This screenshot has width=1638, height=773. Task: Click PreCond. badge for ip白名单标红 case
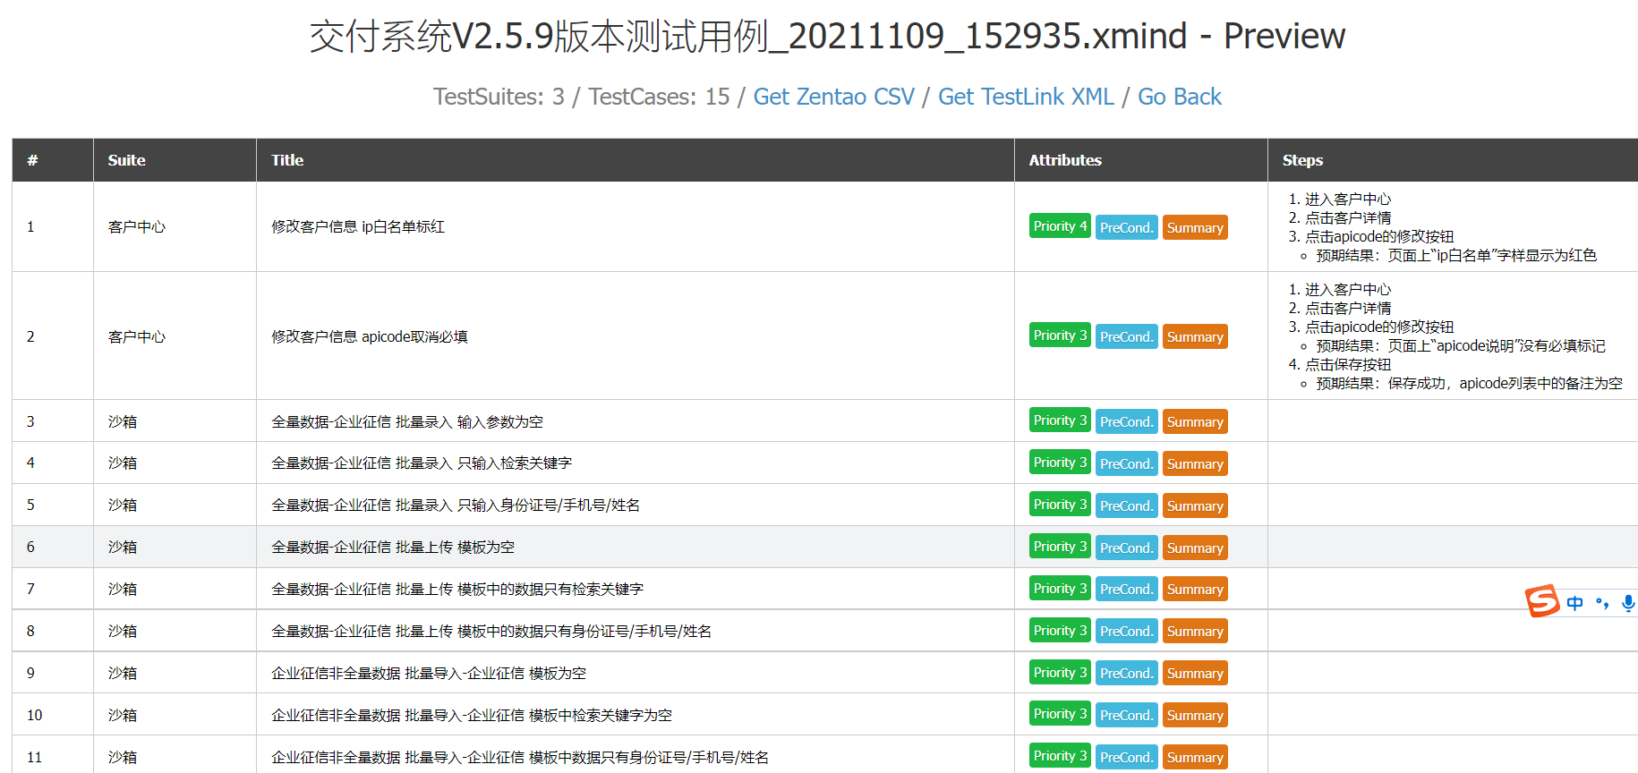click(1127, 227)
